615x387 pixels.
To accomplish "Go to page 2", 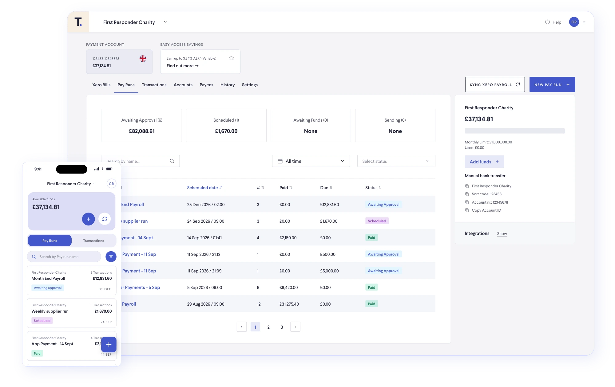I will click(x=268, y=327).
